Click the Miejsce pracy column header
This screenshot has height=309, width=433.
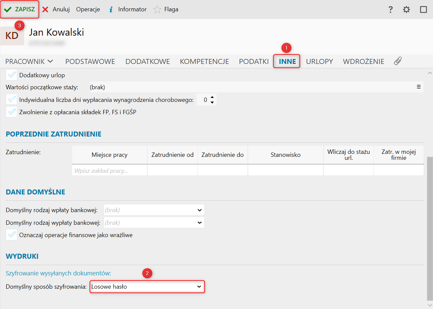pyautogui.click(x=109, y=155)
